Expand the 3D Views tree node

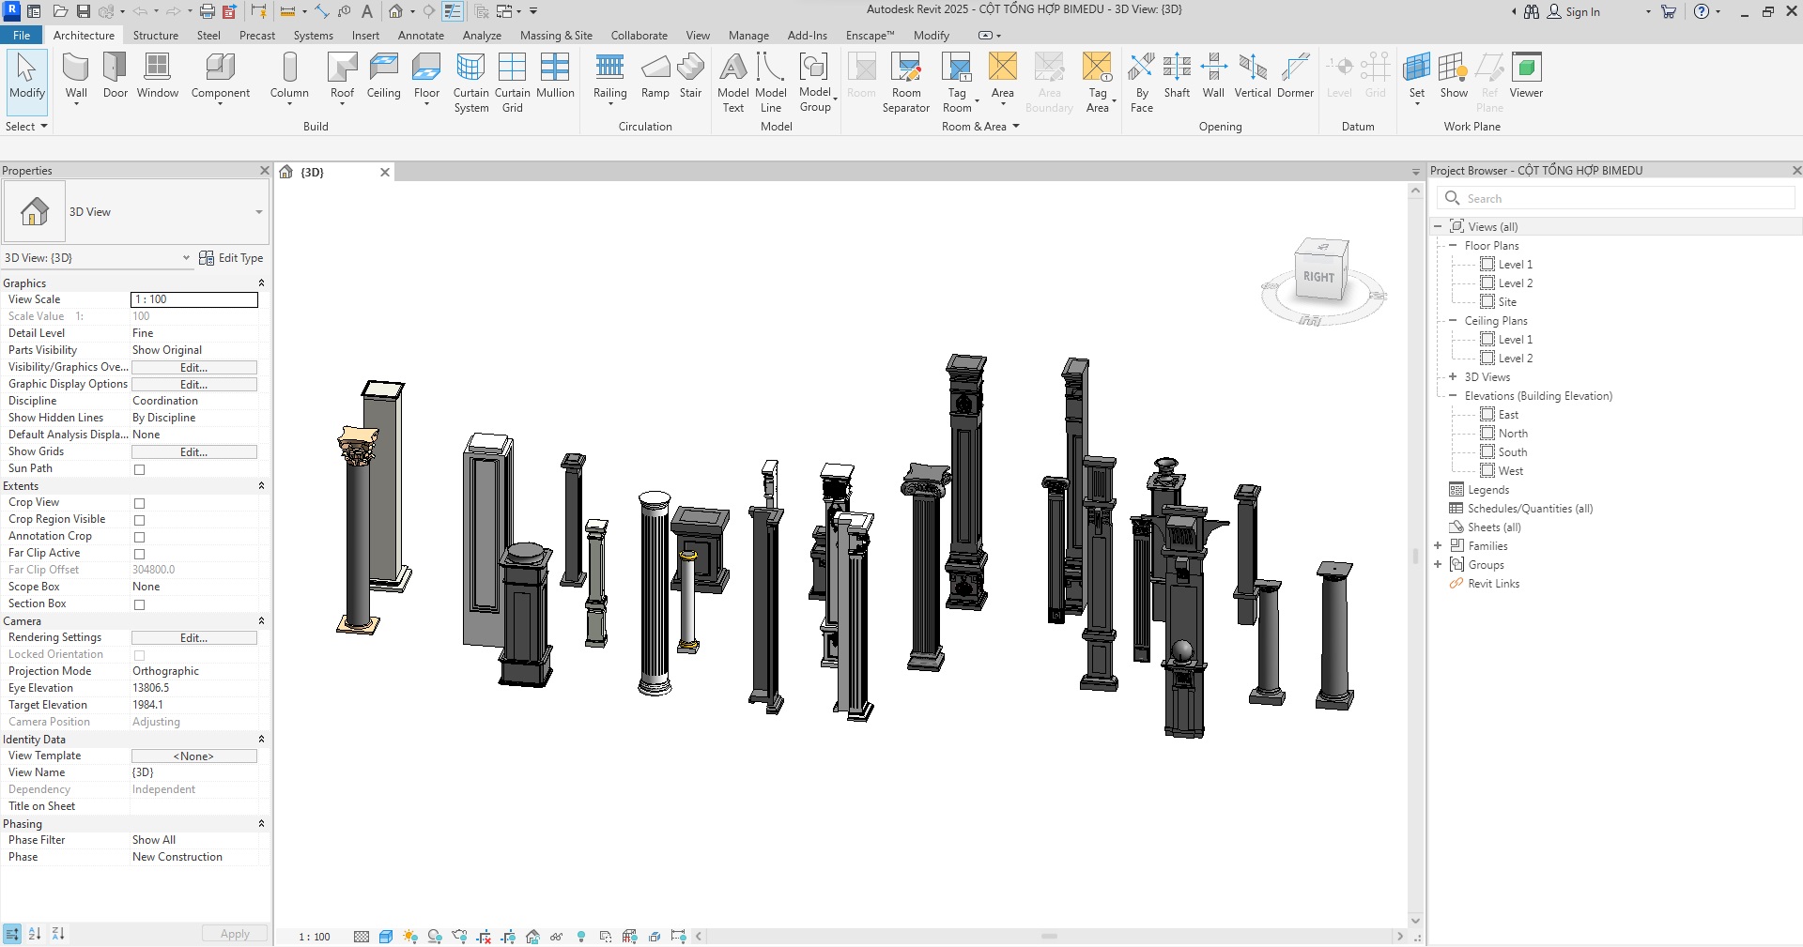[x=1453, y=377]
